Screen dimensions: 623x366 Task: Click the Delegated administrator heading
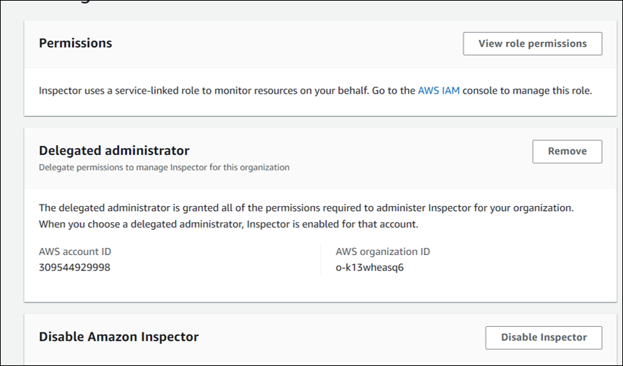(x=114, y=150)
